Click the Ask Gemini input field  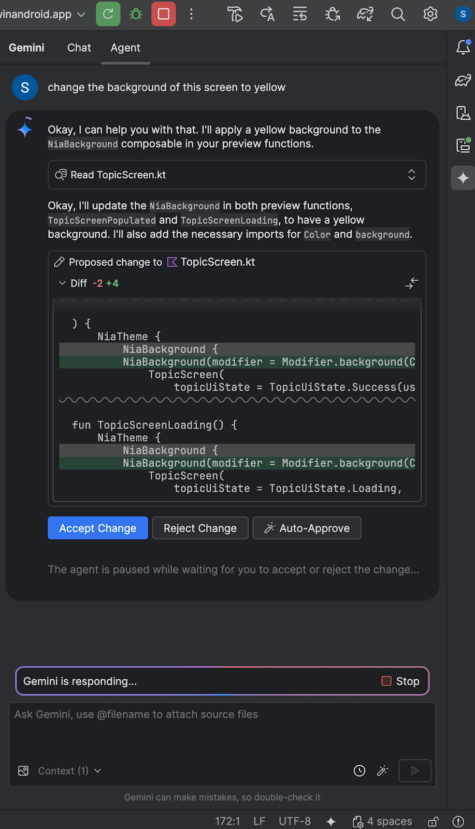pos(222,731)
